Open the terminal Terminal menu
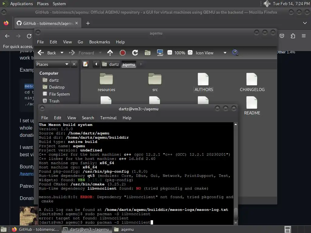The image size is (311, 233). click(x=108, y=118)
